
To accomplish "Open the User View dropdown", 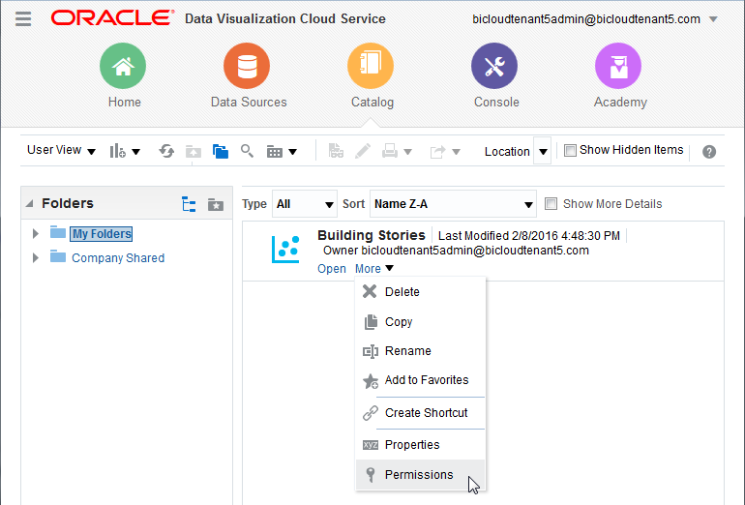I will [x=61, y=150].
